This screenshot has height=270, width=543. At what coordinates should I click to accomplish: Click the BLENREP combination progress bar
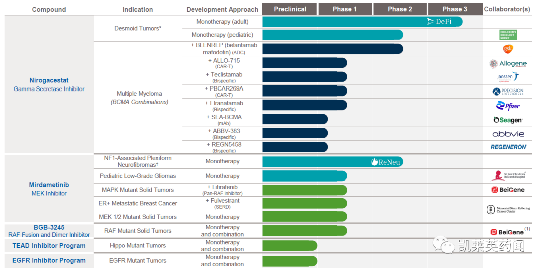[x=333, y=49]
